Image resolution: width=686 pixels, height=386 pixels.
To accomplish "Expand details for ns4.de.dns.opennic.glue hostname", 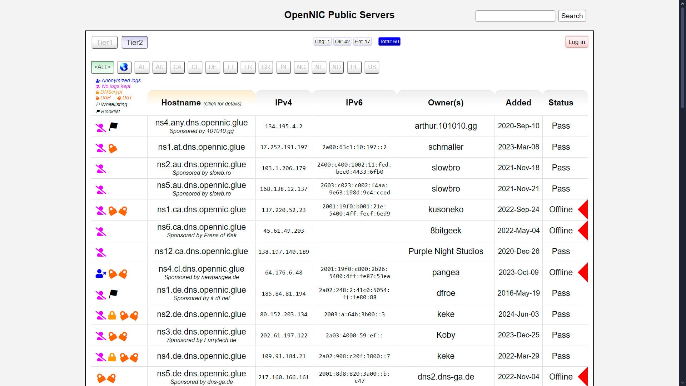I will (x=202, y=356).
